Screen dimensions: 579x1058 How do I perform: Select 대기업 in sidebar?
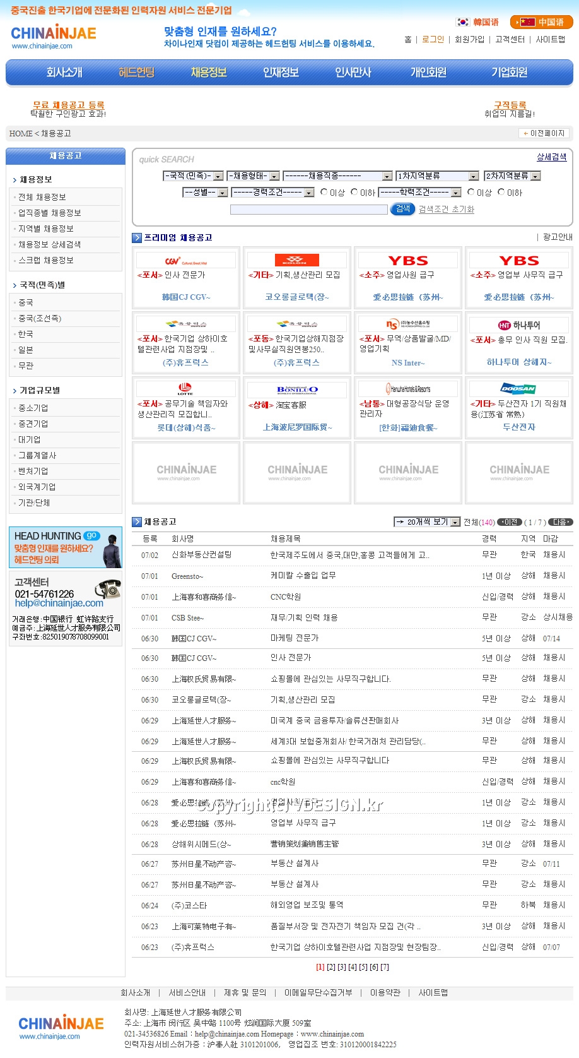[x=29, y=439]
